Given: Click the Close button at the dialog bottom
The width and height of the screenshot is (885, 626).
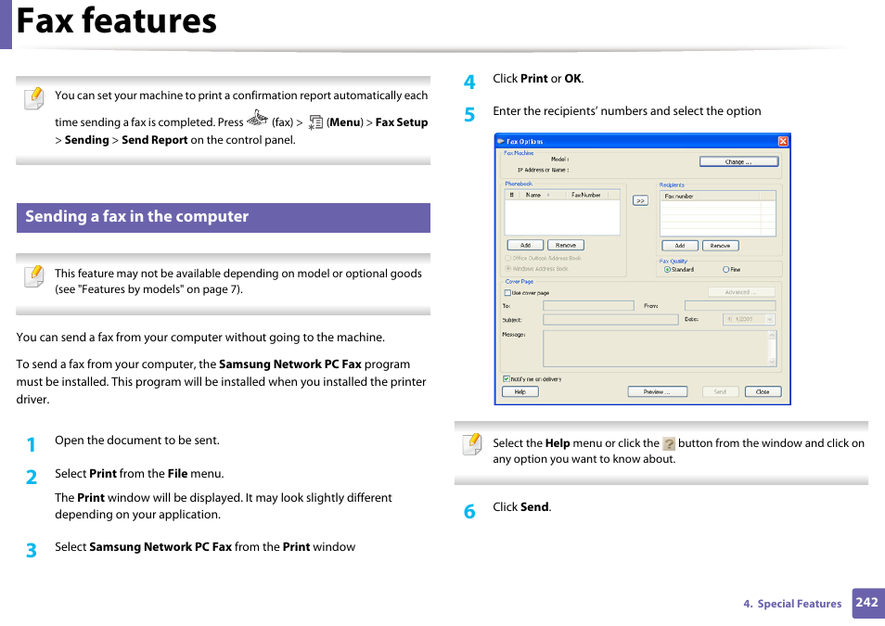Looking at the screenshot, I should click(x=763, y=391).
